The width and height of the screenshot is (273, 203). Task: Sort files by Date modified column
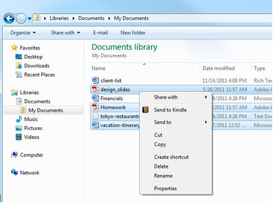218,68
